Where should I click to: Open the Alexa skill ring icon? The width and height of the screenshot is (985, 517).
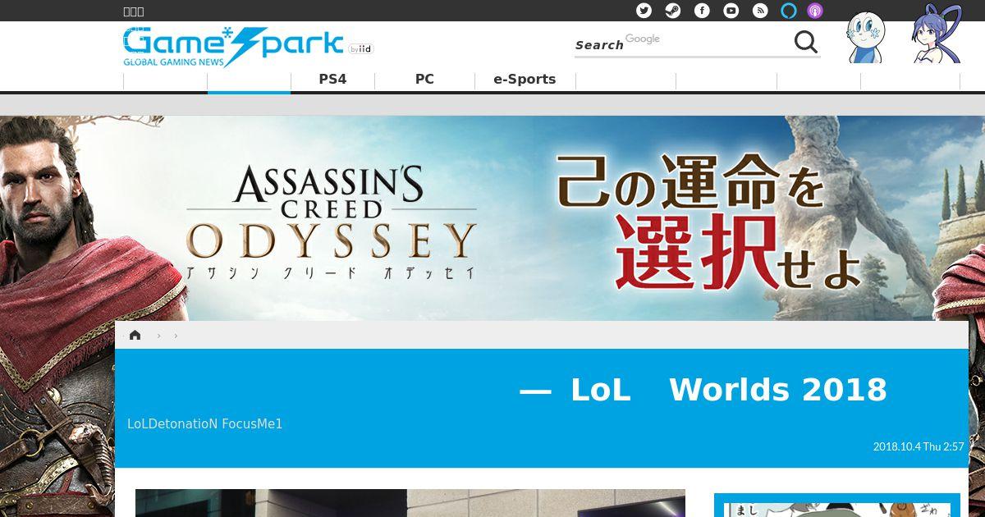(x=789, y=11)
